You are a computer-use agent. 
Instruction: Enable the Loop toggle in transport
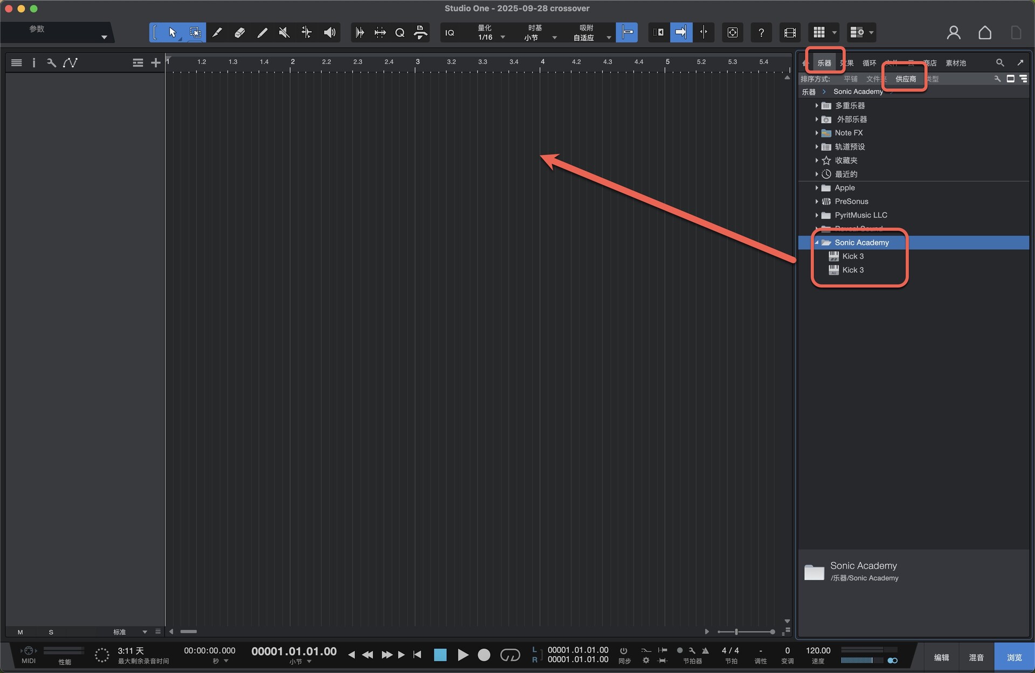pos(509,655)
